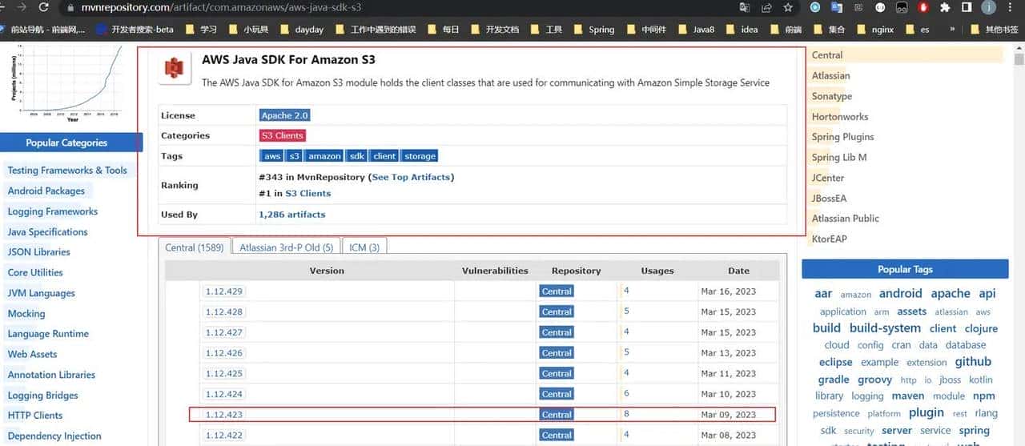The width and height of the screenshot is (1025, 446).
Task: Open the browser extensions puzzle icon
Action: [945, 7]
